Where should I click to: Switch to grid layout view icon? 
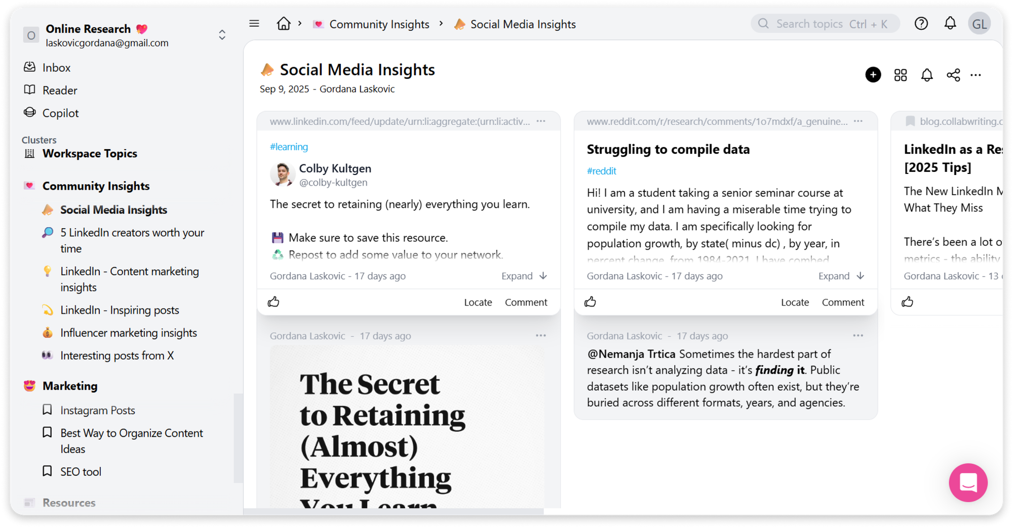pyautogui.click(x=901, y=75)
